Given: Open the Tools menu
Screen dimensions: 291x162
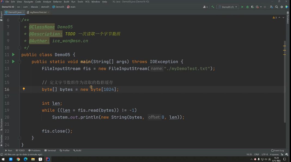Looking at the screenshot, I should [80, 2].
